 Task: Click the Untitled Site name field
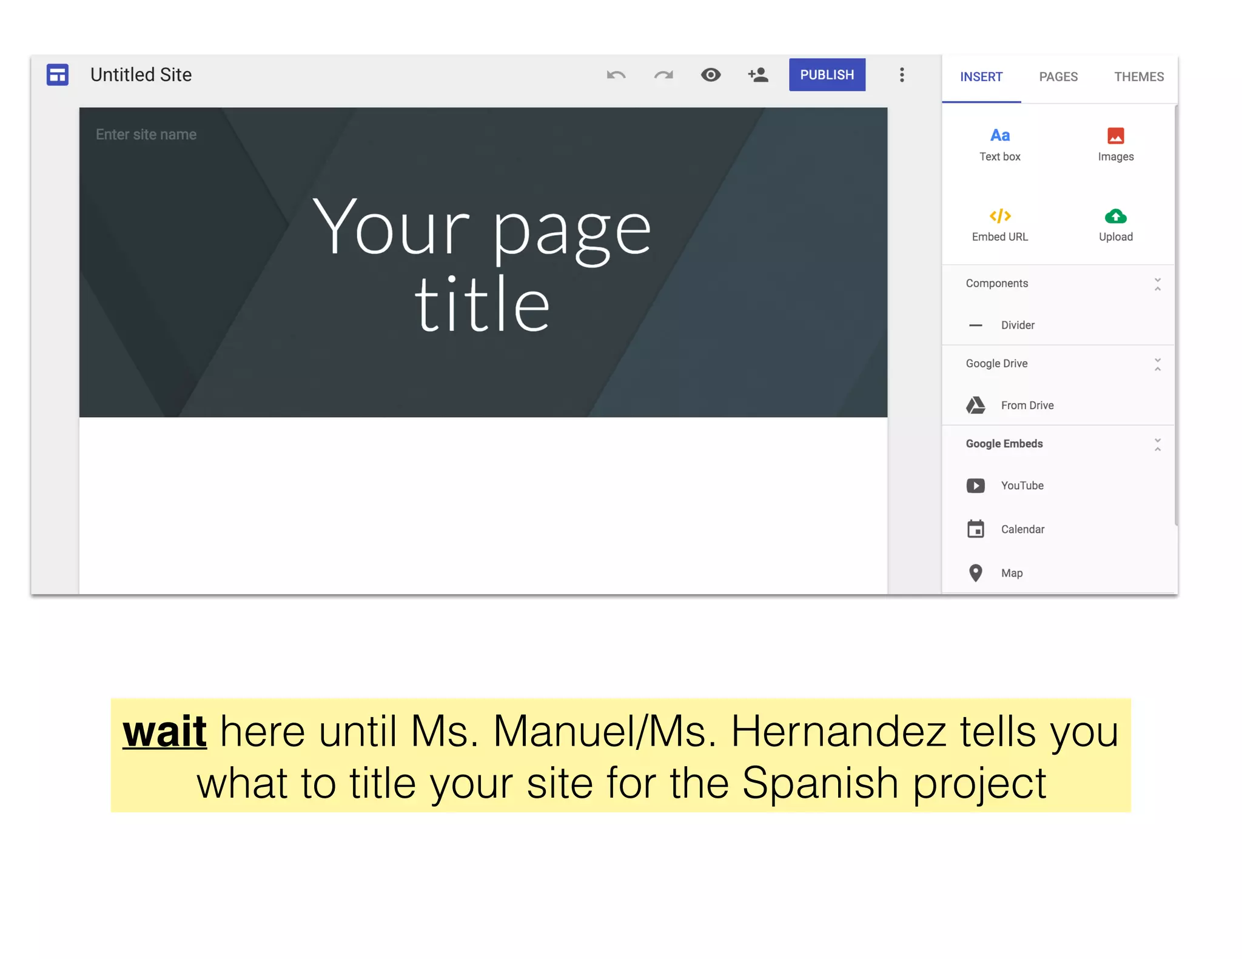pos(141,75)
